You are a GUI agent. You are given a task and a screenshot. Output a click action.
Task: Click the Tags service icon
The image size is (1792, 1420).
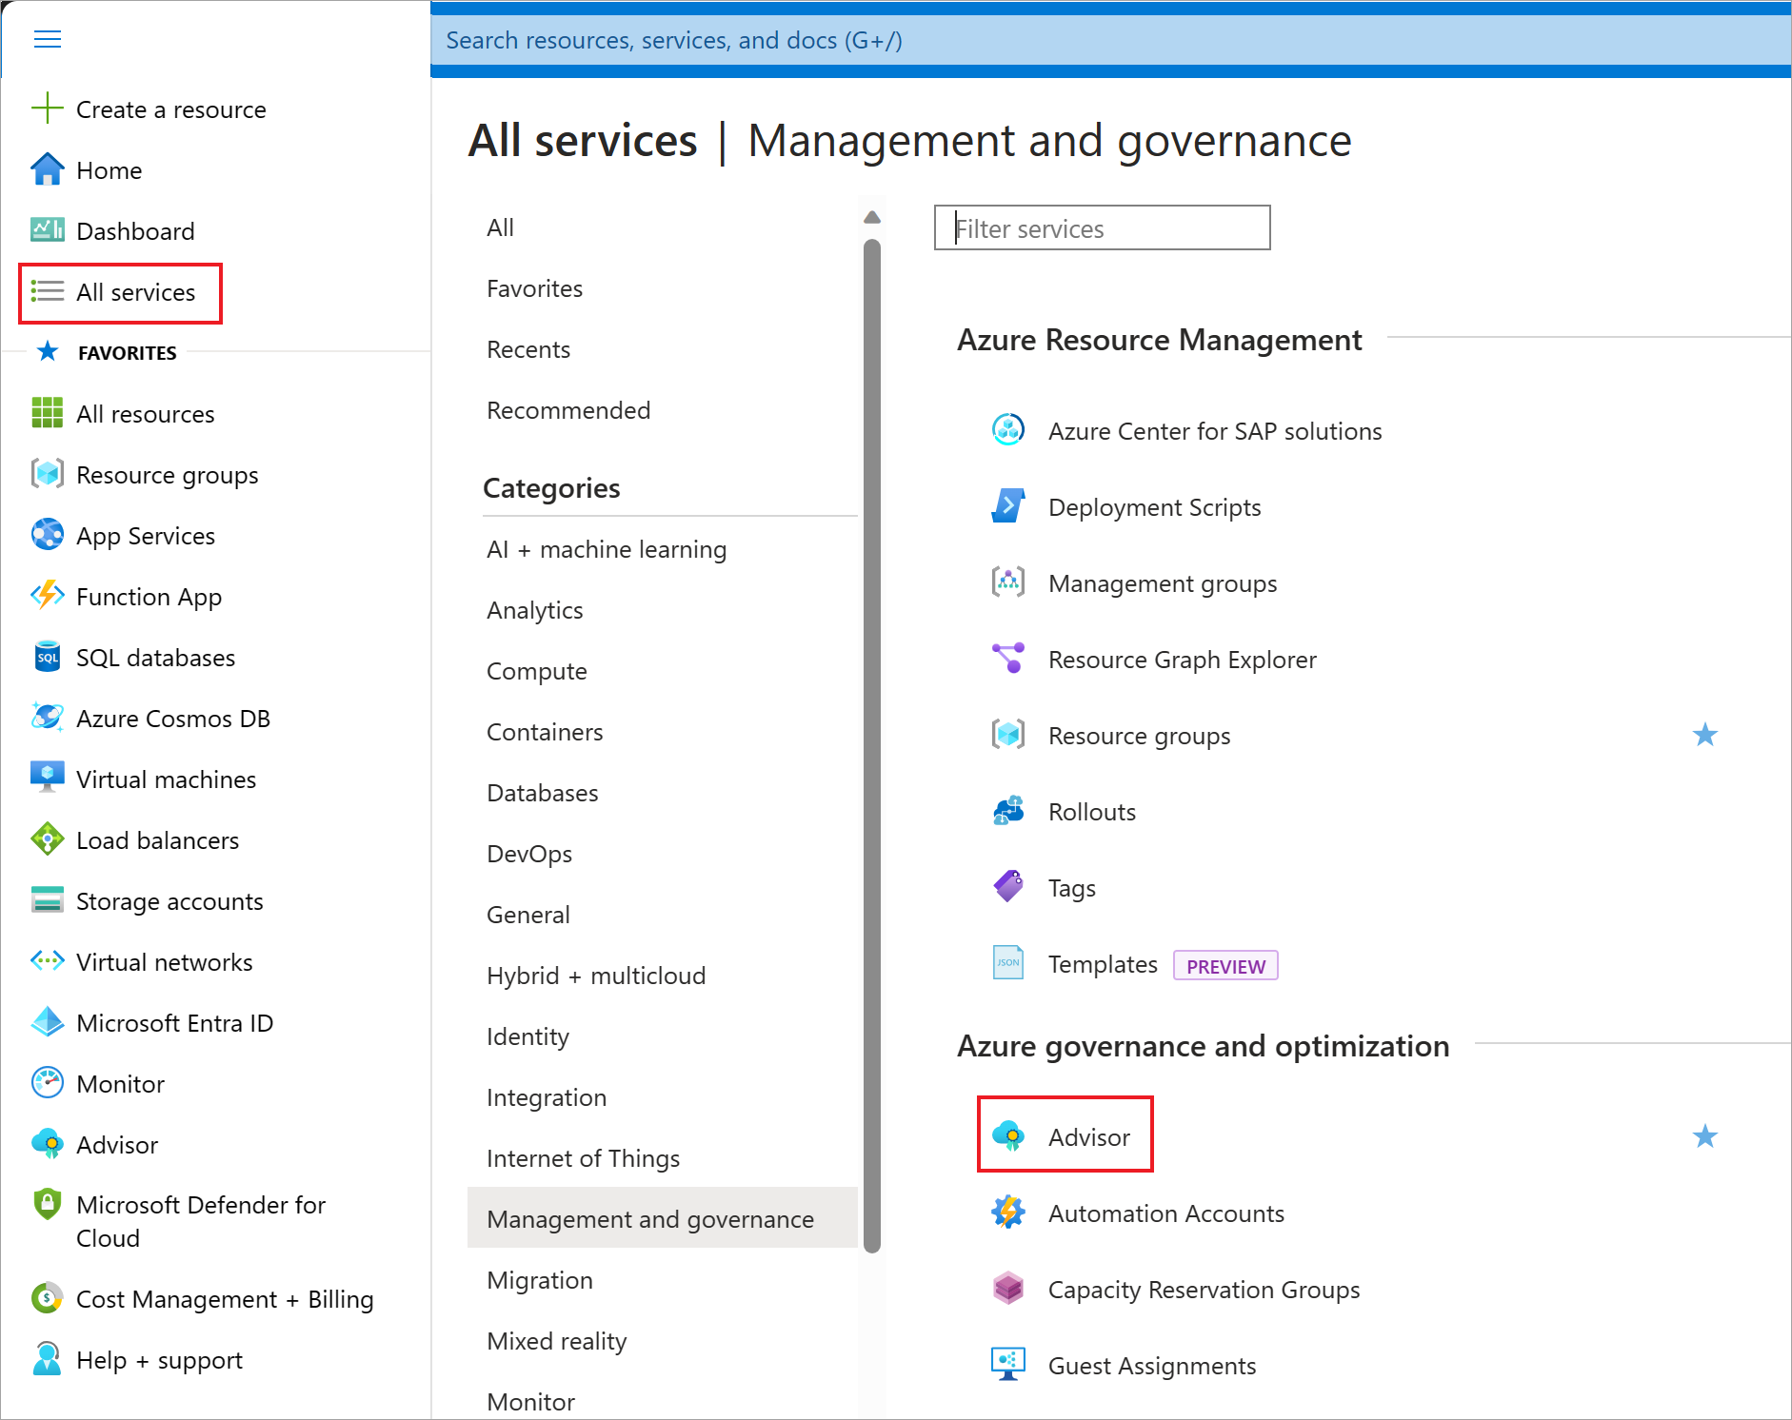point(1008,887)
